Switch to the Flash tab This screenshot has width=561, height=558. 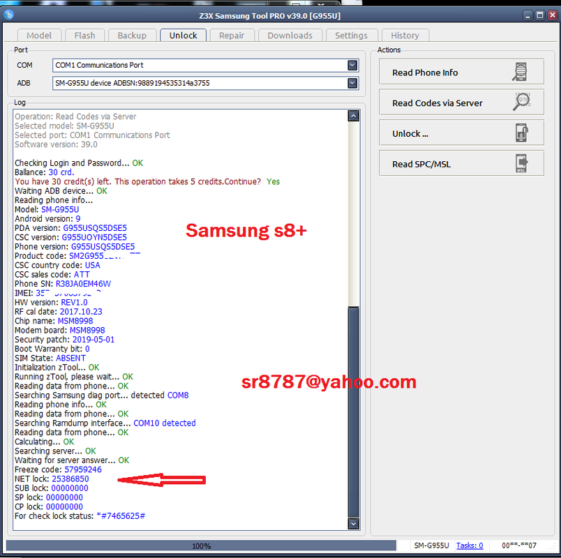[x=85, y=36]
